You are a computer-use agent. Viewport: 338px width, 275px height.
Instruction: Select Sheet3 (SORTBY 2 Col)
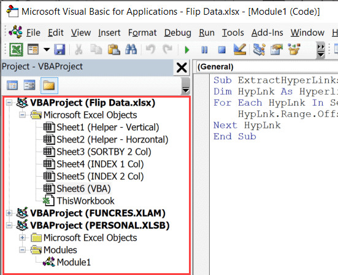click(104, 152)
